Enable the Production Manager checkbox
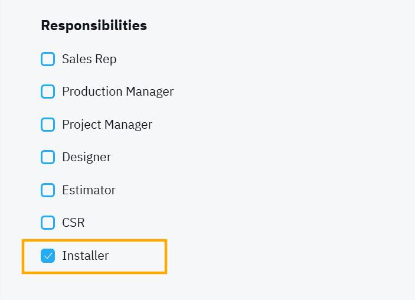Image resolution: width=415 pixels, height=300 pixels. [48, 92]
